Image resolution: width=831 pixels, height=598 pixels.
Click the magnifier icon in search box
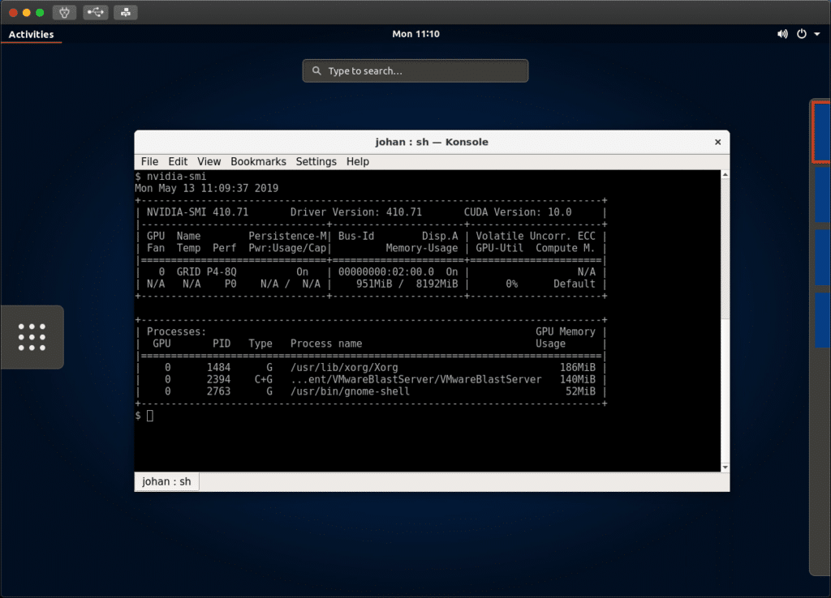click(316, 71)
